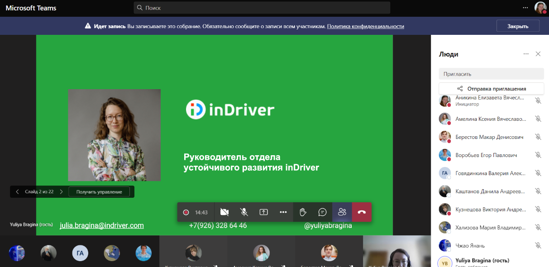Show the meeting chat
The width and height of the screenshot is (549, 267).
(x=322, y=212)
